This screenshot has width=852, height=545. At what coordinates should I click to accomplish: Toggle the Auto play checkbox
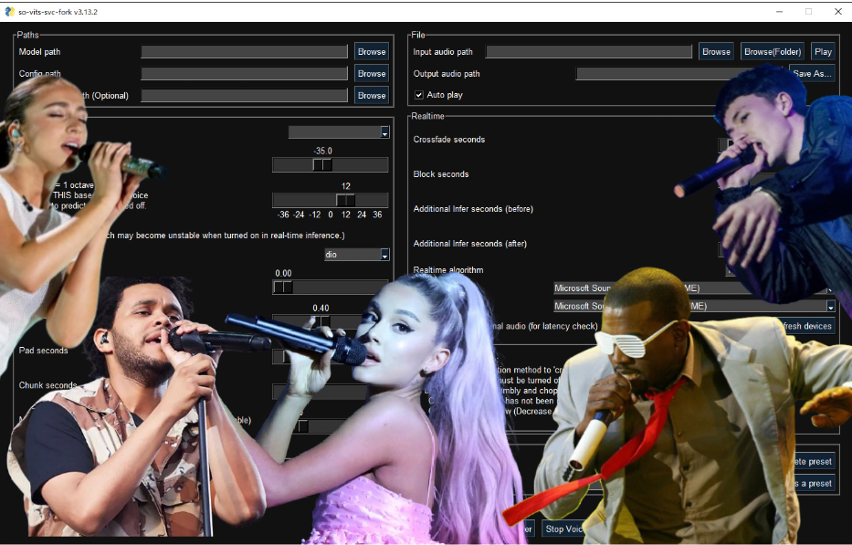point(419,95)
